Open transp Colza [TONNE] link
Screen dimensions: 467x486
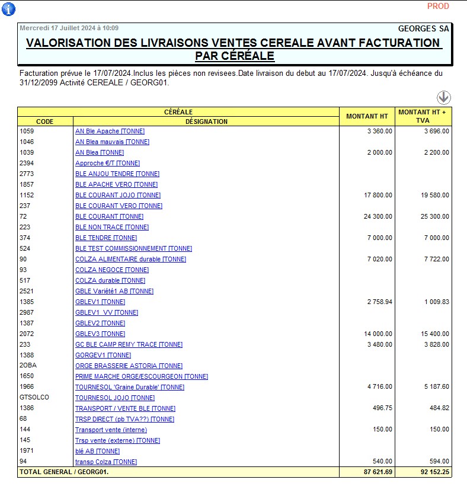tap(105, 462)
